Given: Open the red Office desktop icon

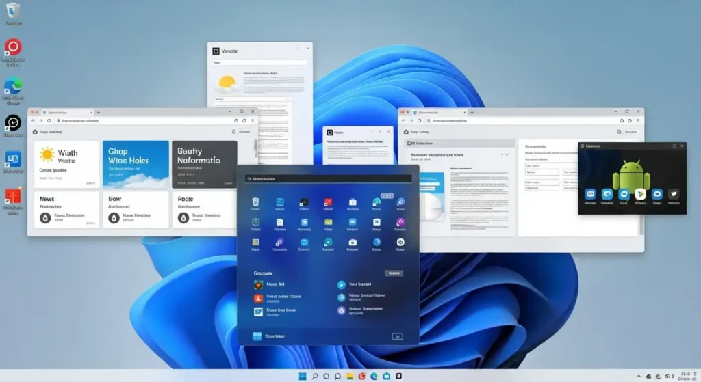Looking at the screenshot, I should pos(13,196).
